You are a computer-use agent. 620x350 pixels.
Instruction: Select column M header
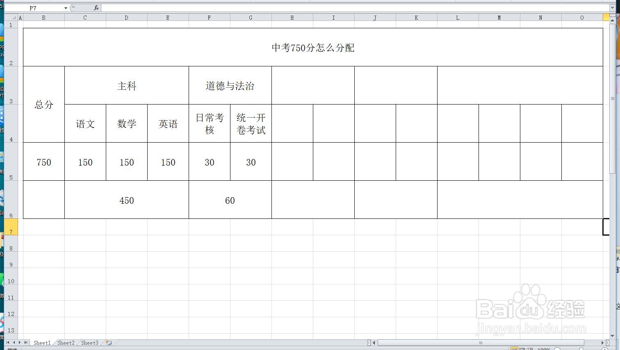coord(499,18)
